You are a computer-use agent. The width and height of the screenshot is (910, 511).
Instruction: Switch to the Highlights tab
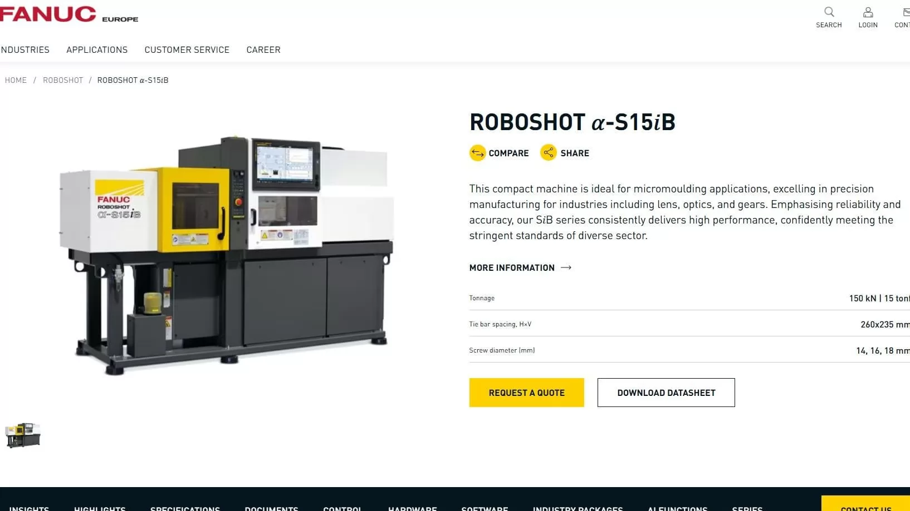coord(100,508)
